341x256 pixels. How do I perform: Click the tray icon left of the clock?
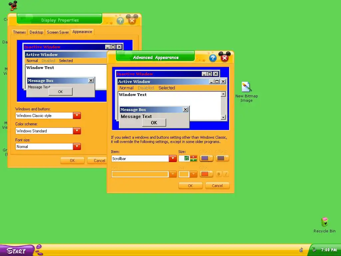pos(301,250)
